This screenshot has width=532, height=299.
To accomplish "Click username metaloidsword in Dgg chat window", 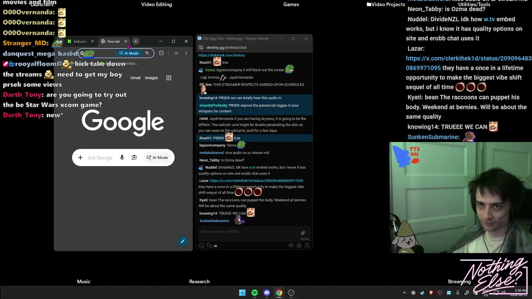I will pos(211,153).
